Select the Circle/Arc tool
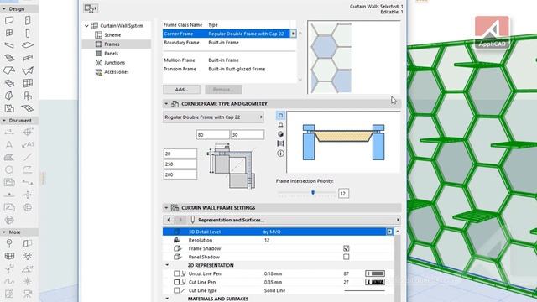Image resolution: width=537 pixels, height=302 pixels. tap(9, 169)
